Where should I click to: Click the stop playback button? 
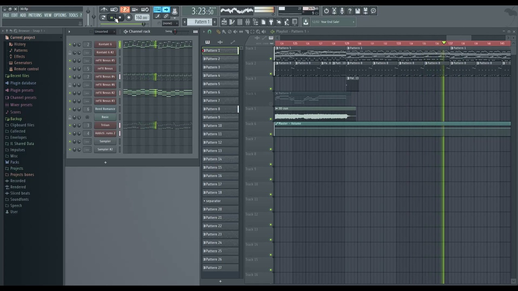point(120,17)
